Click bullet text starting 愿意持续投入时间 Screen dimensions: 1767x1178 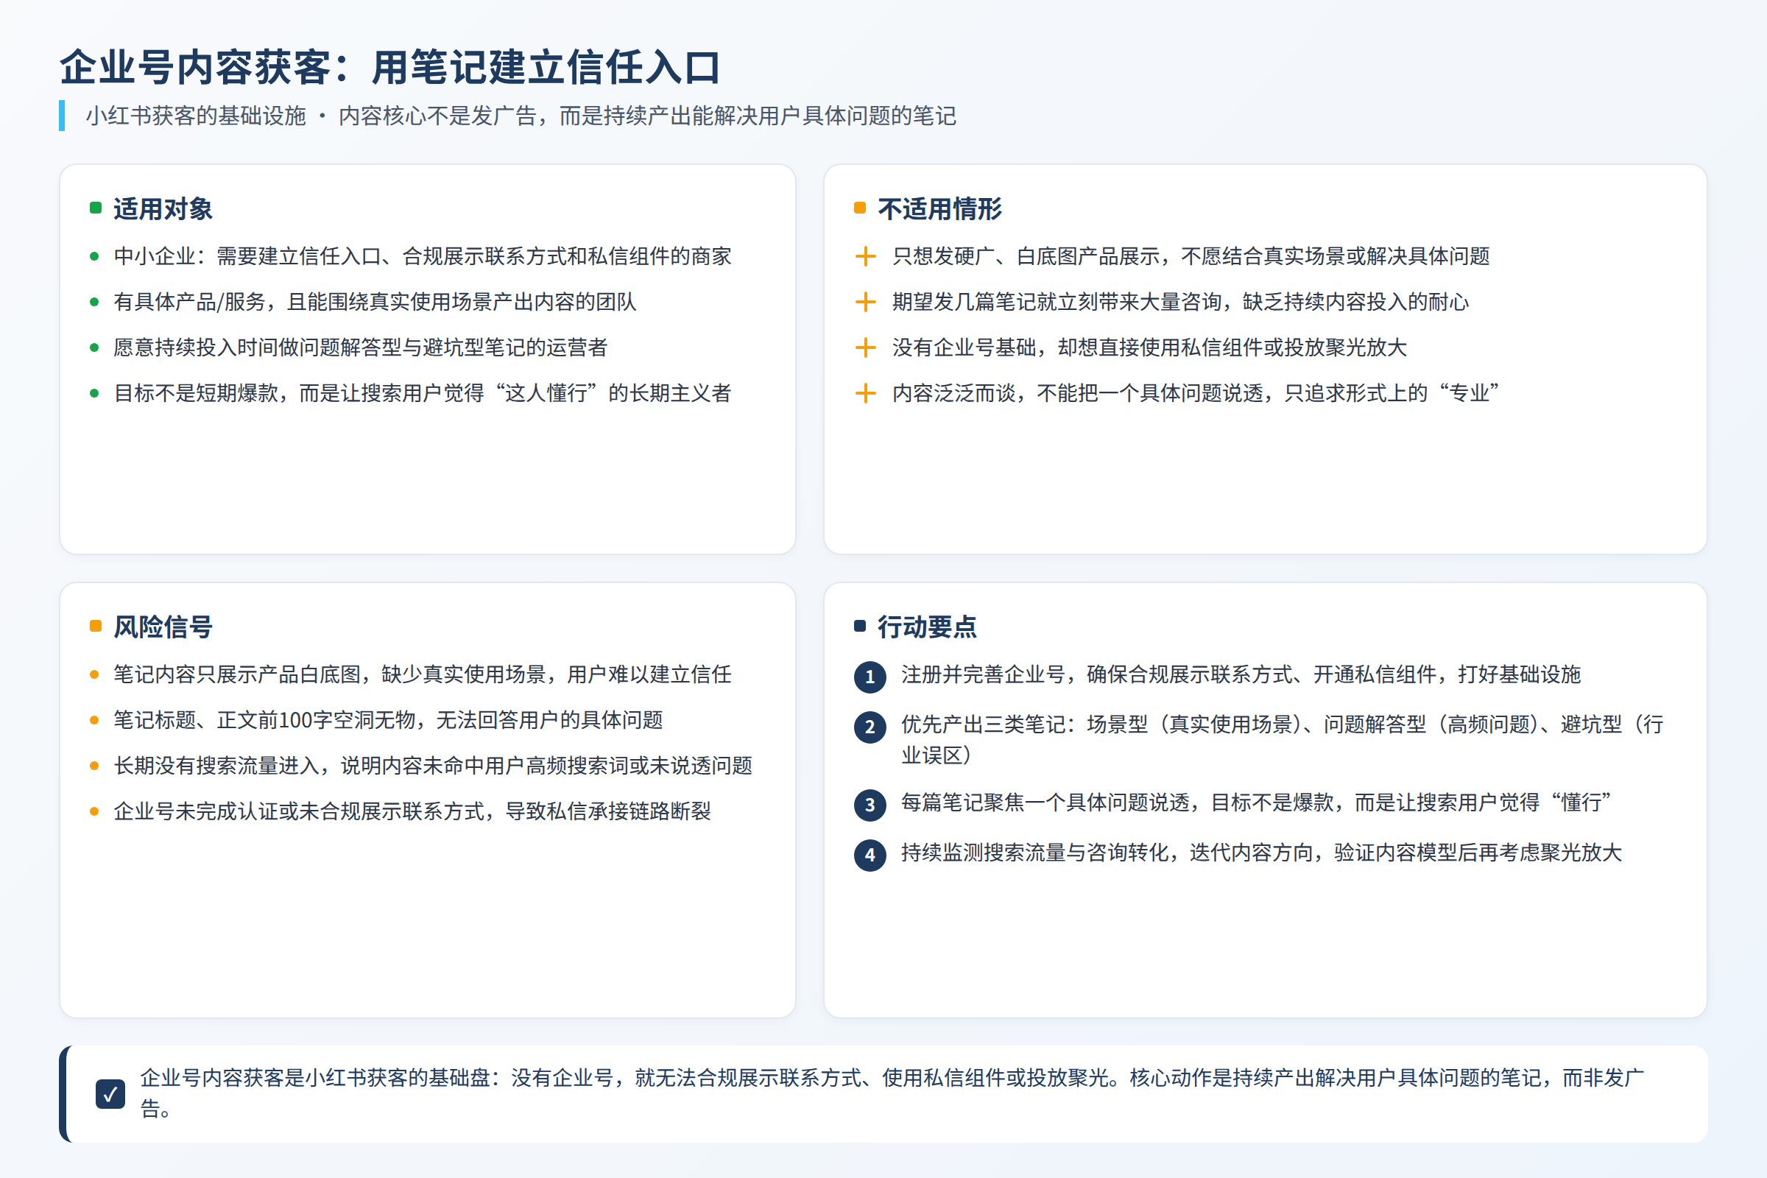361,347
